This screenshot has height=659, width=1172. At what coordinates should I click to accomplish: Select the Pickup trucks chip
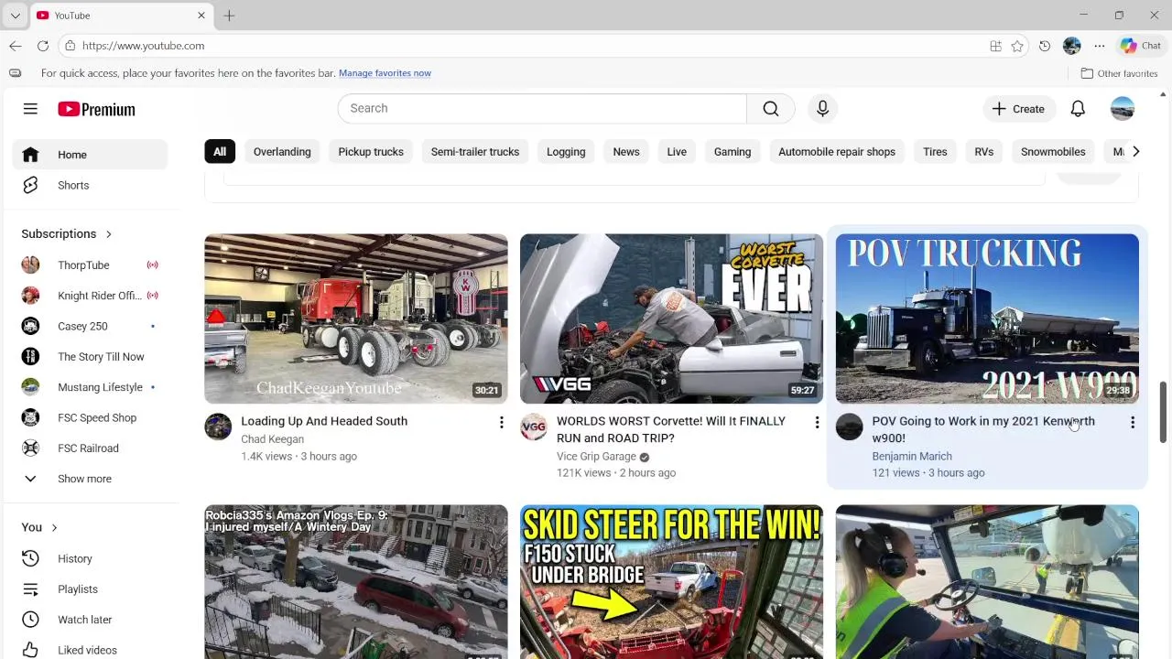371,152
